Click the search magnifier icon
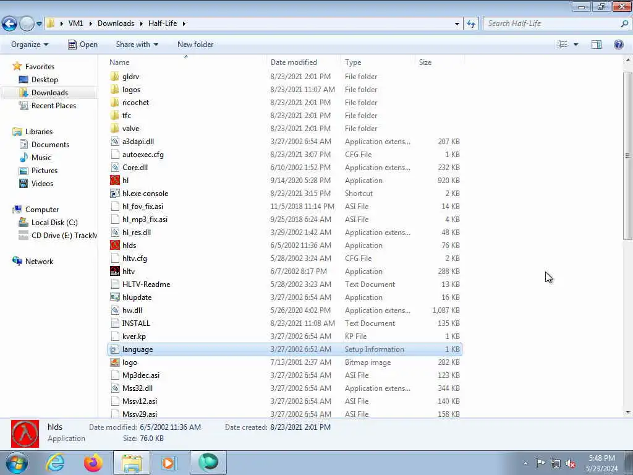Image resolution: width=633 pixels, height=475 pixels. coord(624,24)
